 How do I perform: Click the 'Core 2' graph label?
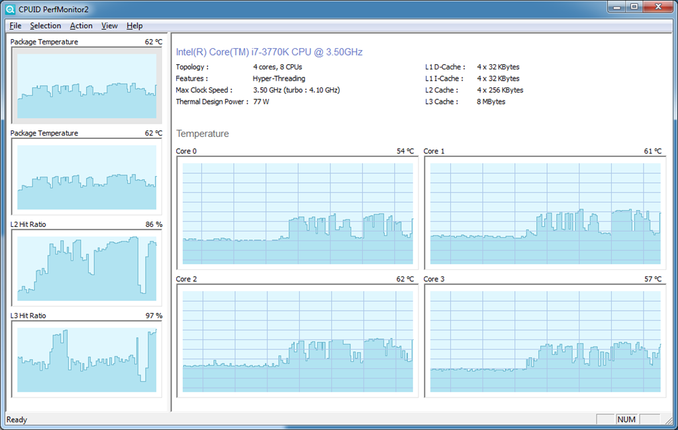click(x=186, y=279)
